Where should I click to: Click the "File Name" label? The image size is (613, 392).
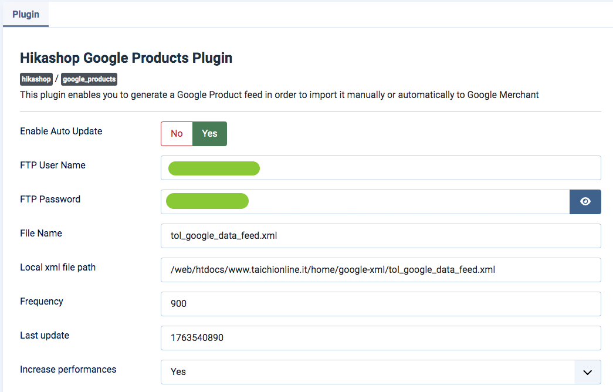(x=41, y=234)
